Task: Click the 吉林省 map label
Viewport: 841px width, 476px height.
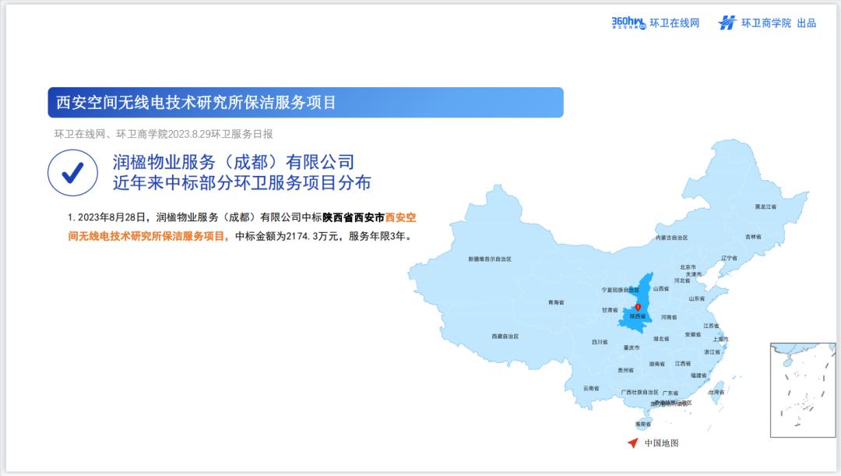Action: pos(753,237)
